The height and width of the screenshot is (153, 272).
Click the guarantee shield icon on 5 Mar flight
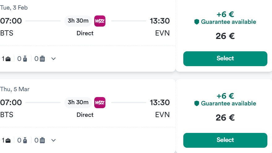197,104
